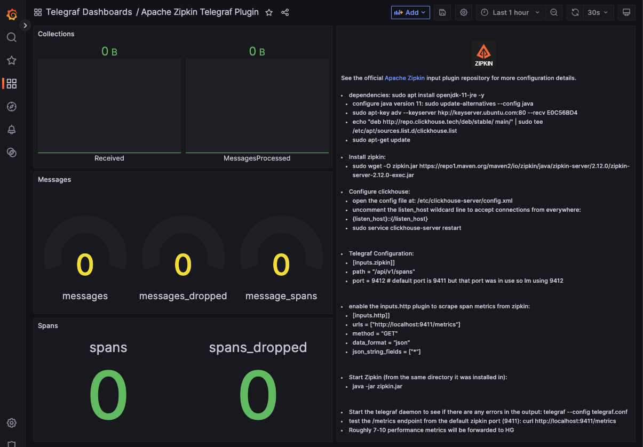Image resolution: width=643 pixels, height=447 pixels.
Task: Open the Alerting bell icon
Action: [12, 130]
